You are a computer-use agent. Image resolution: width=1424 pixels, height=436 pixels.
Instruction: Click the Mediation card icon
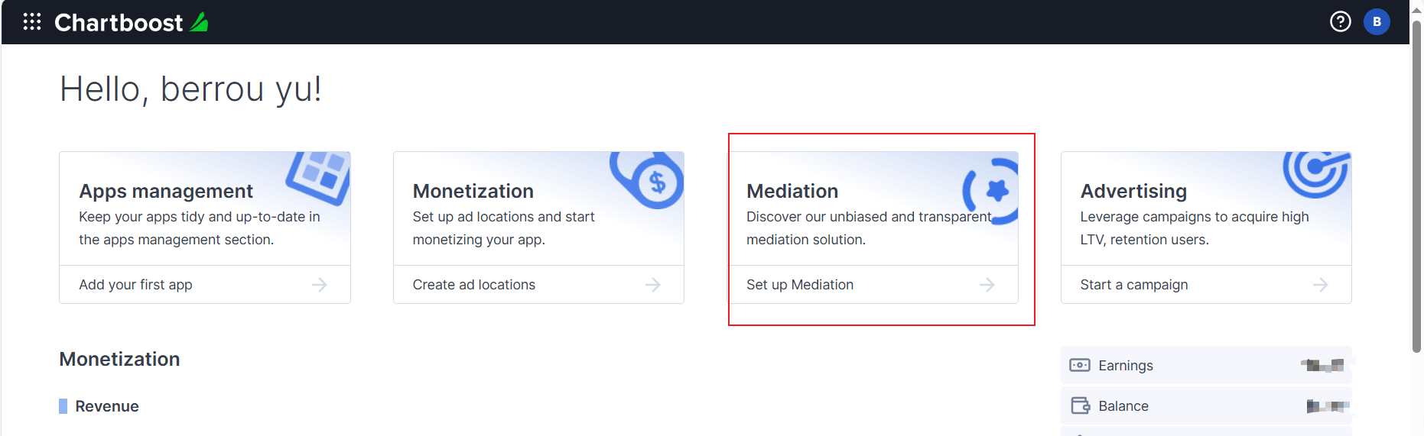pyautogui.click(x=992, y=191)
